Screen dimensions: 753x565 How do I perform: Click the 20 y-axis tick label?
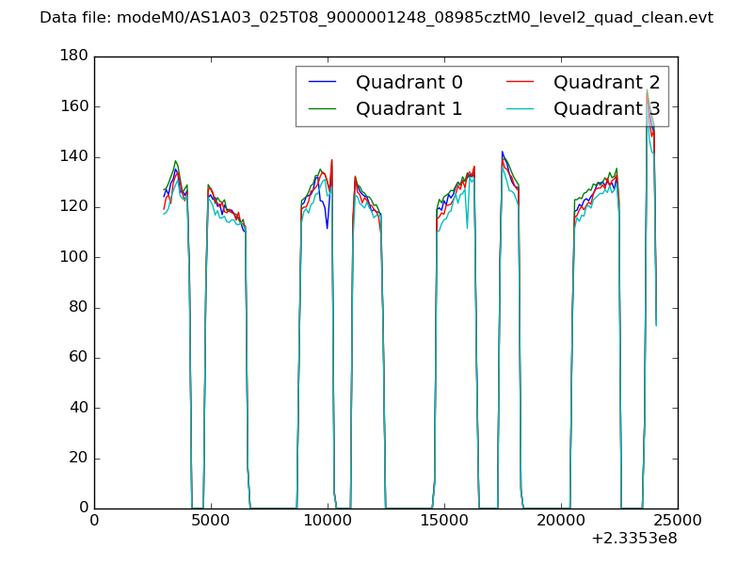pyautogui.click(x=78, y=459)
